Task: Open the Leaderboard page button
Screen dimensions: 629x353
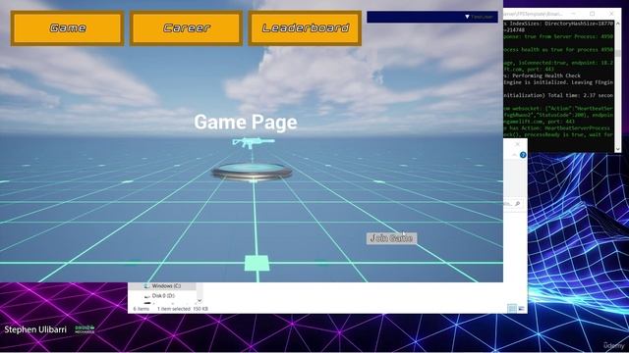Action: [x=305, y=28]
